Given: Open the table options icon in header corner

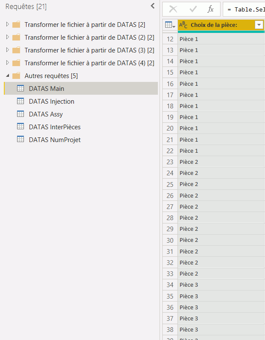Looking at the screenshot, I should tap(170, 25).
